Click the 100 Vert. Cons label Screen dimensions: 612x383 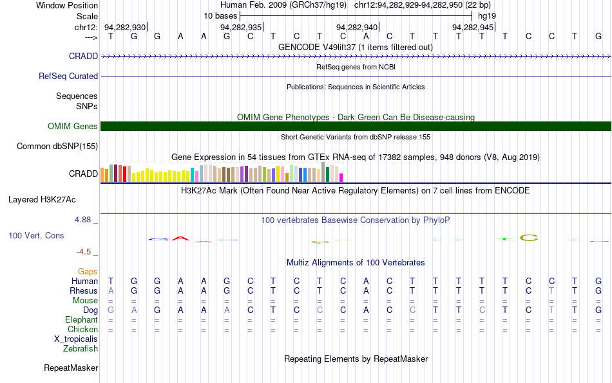click(36, 235)
